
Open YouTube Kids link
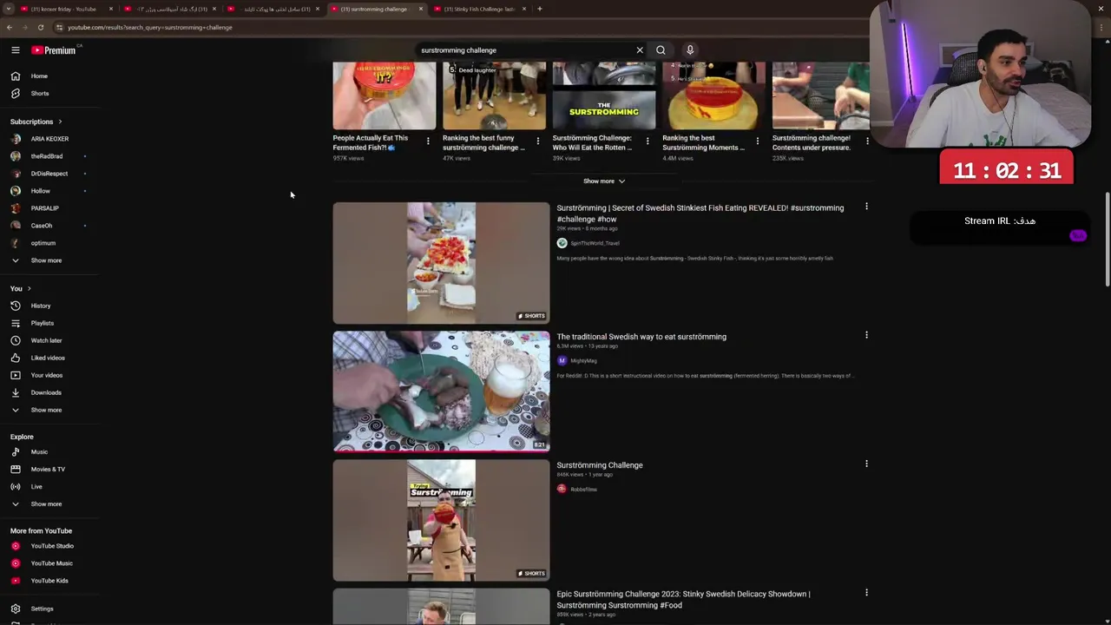(49, 581)
